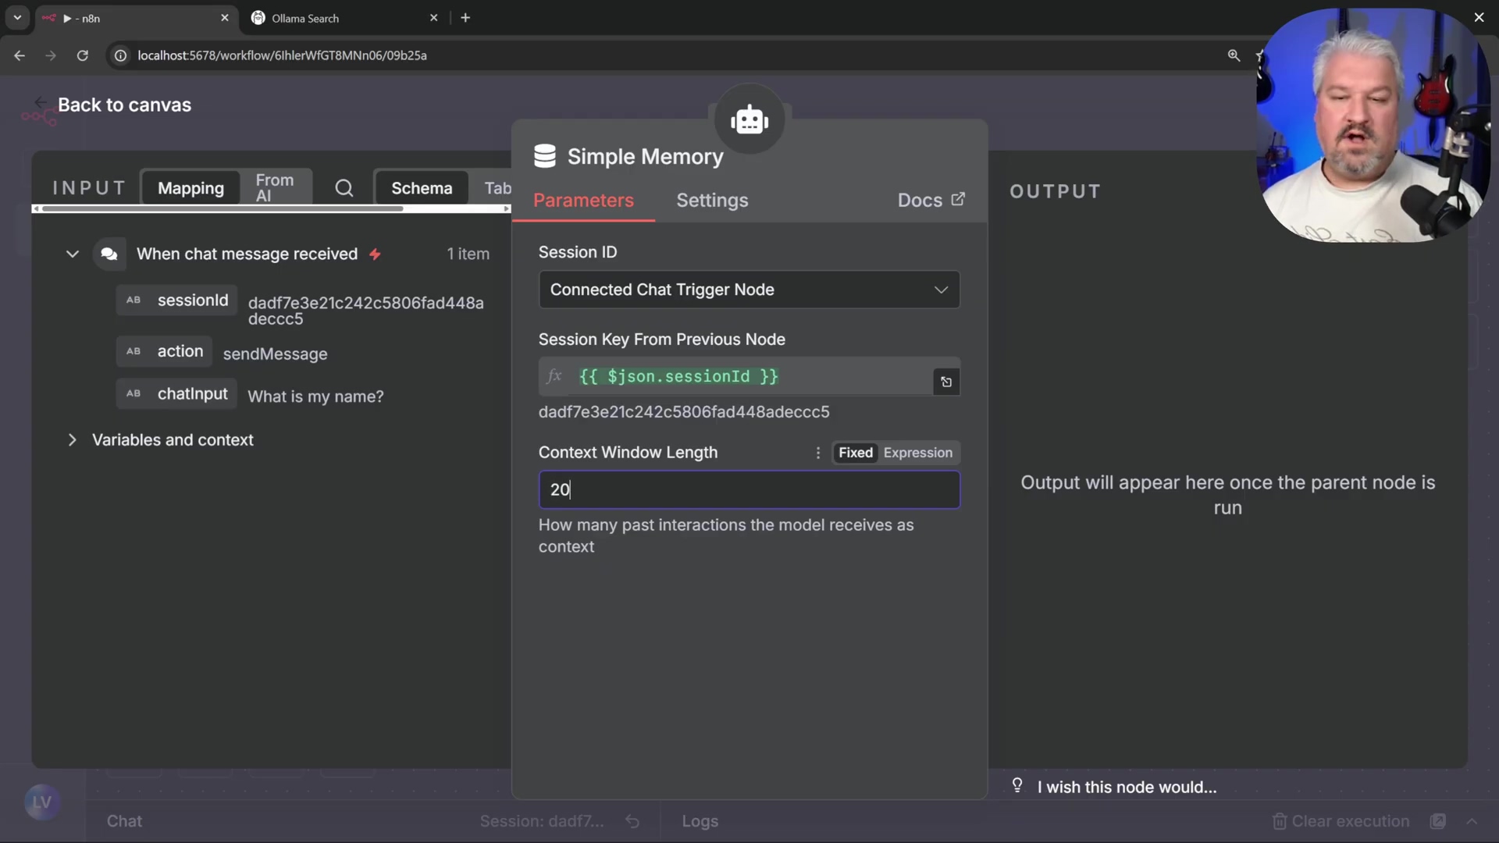Click the Context Window Length input field

pos(749,490)
